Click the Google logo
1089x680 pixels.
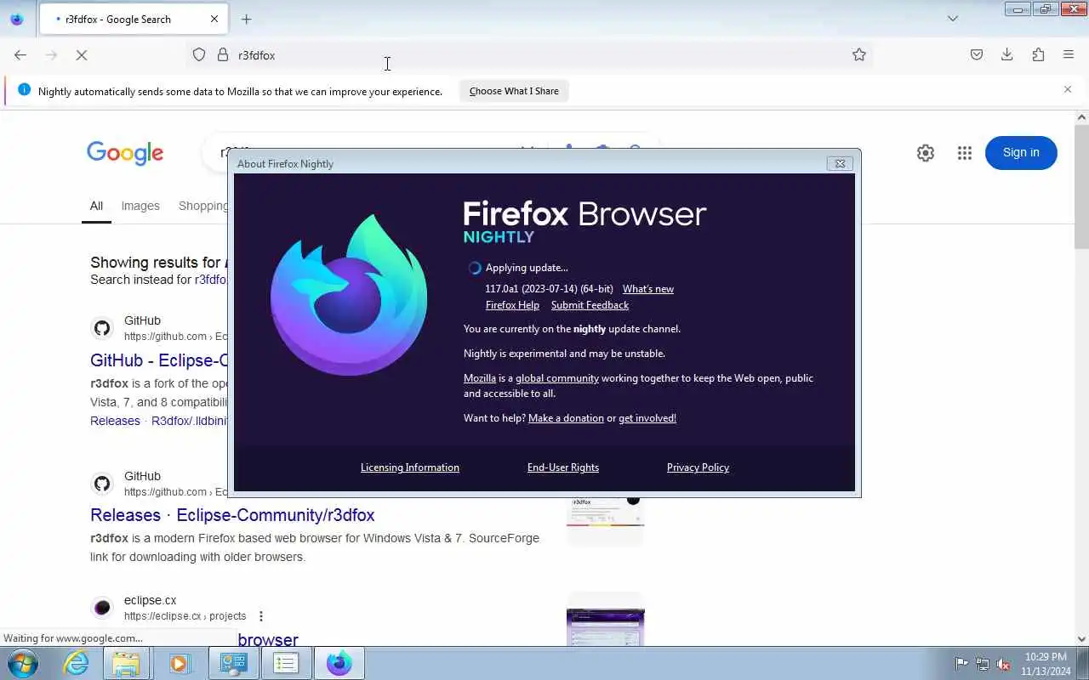click(x=125, y=153)
